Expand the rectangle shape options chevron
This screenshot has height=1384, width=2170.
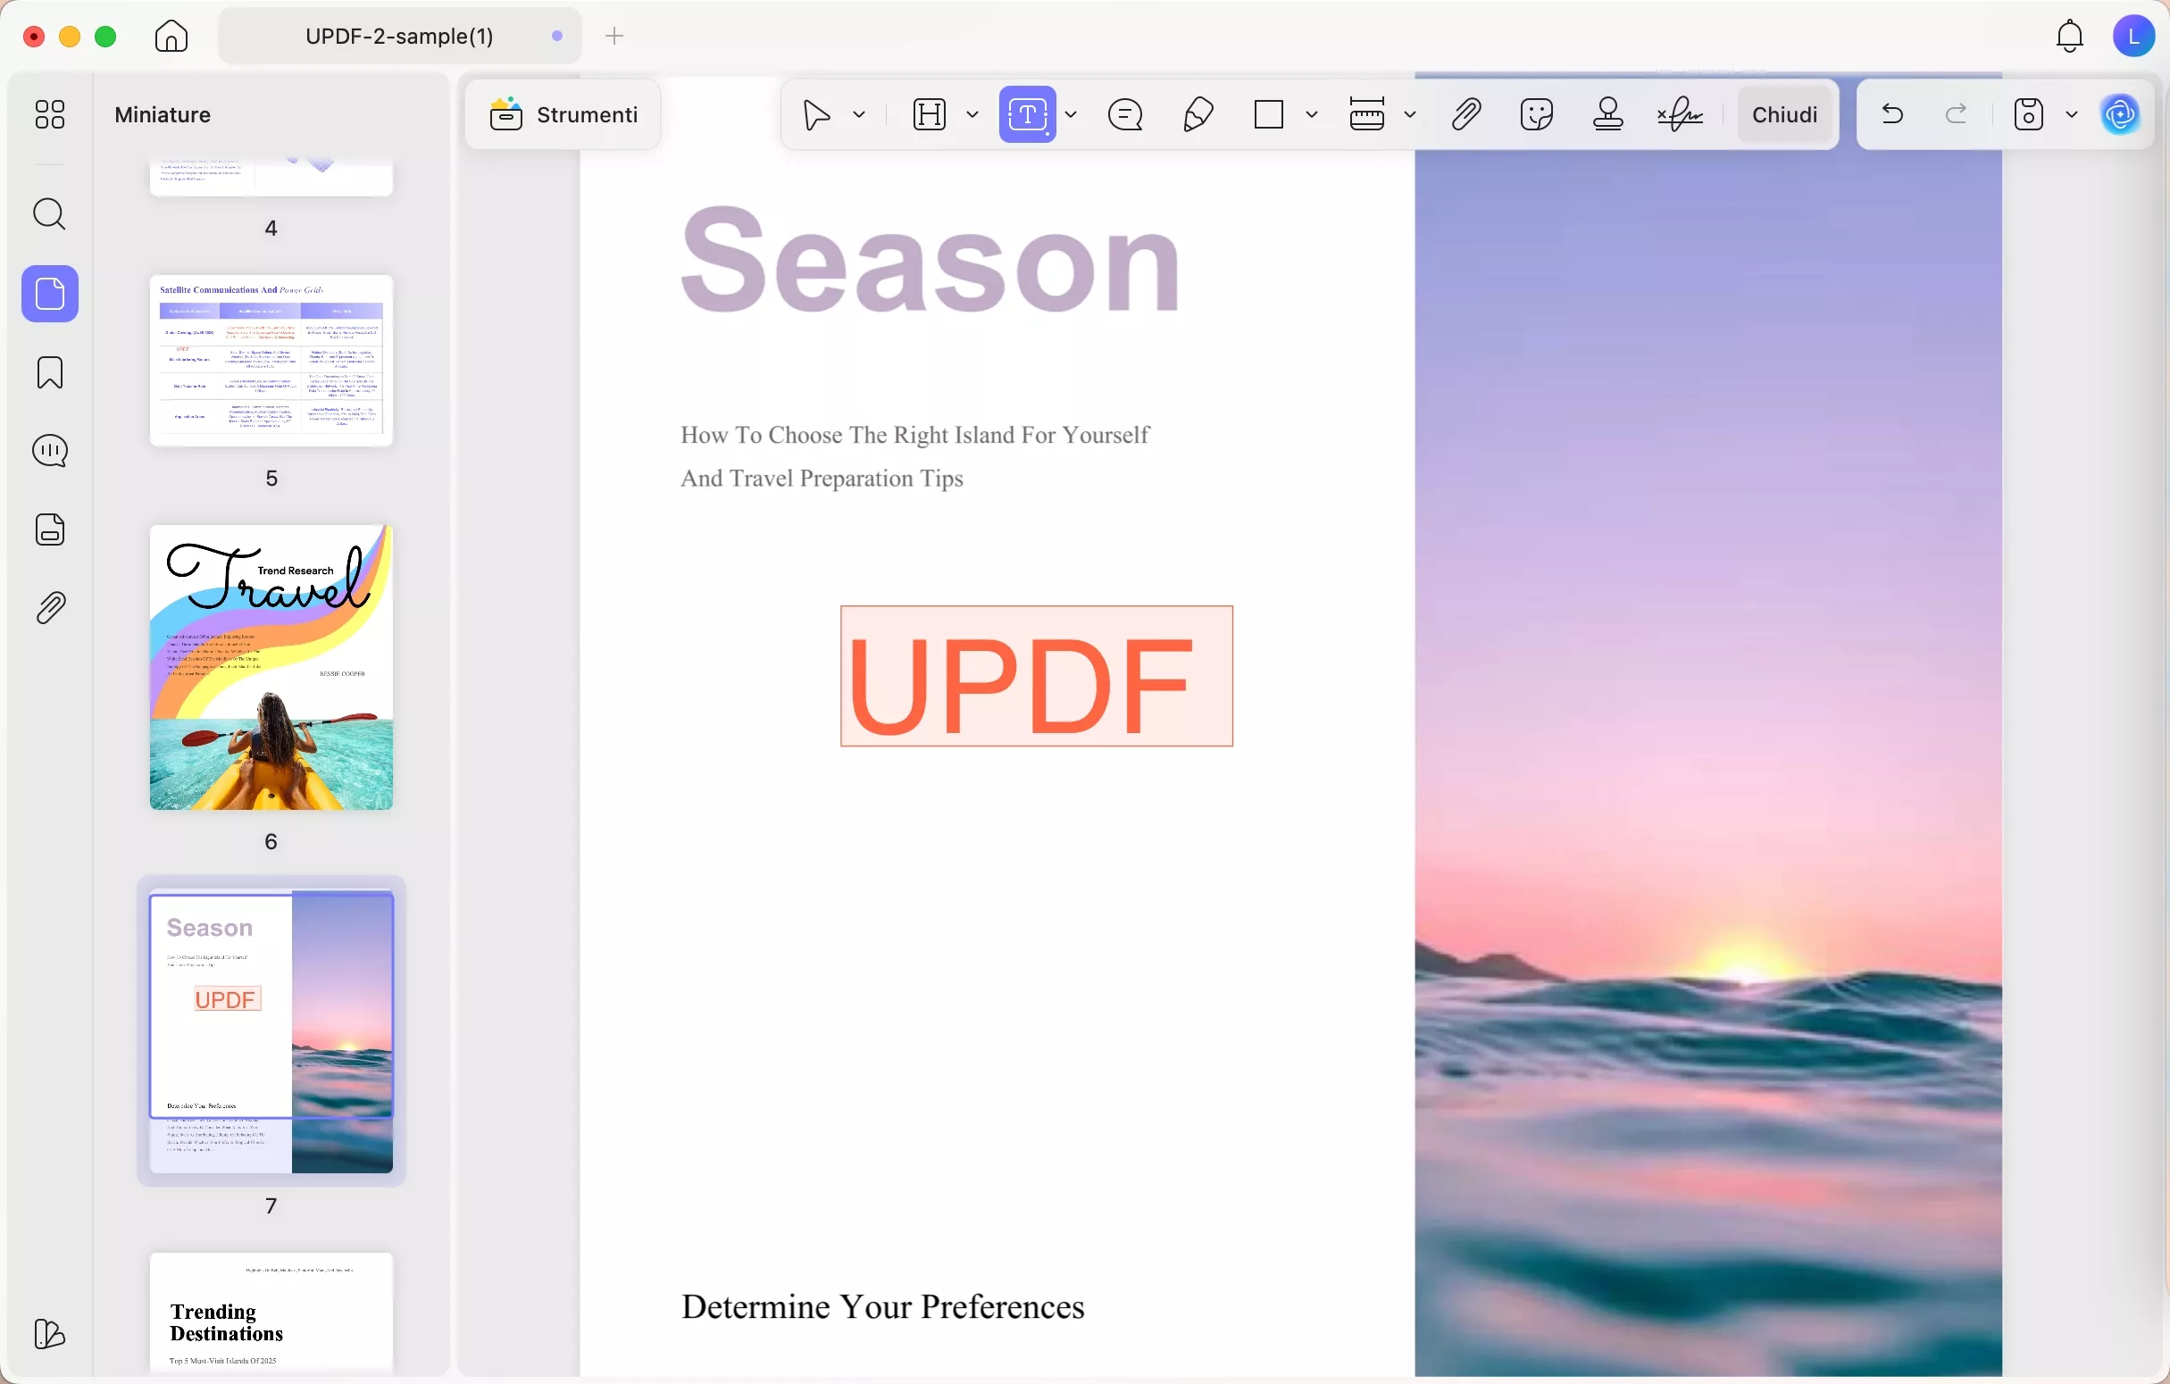coord(1313,114)
